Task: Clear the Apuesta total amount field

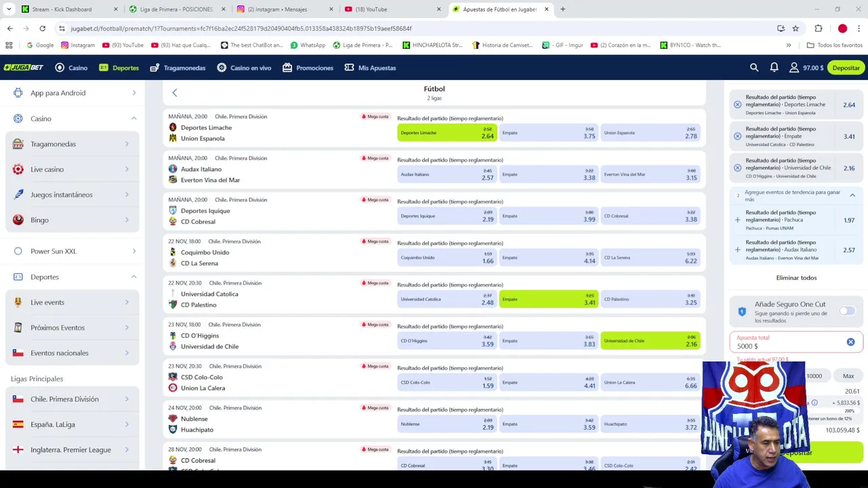Action: tap(850, 342)
